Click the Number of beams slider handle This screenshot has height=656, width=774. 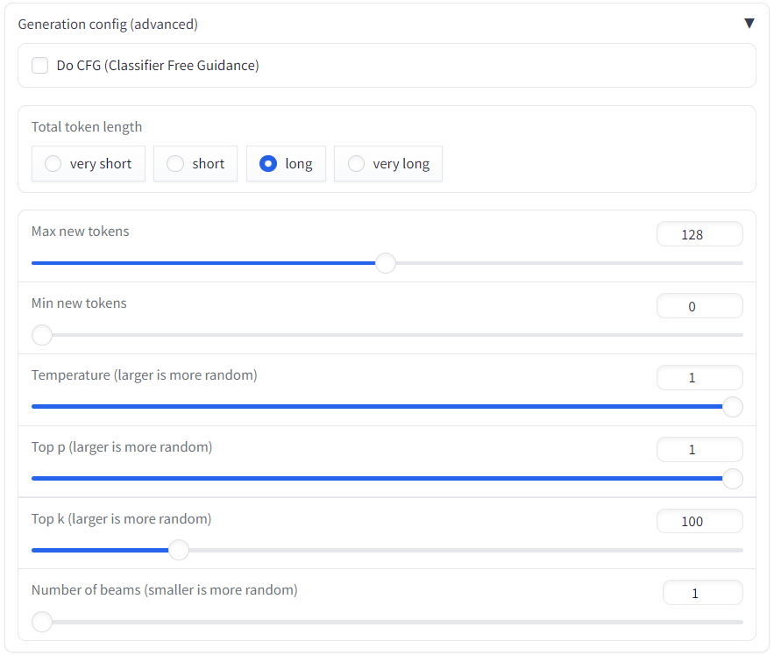42,623
